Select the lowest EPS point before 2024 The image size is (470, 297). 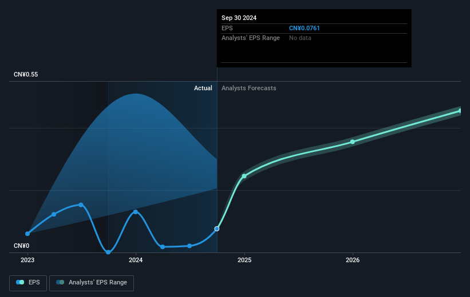coord(108,252)
